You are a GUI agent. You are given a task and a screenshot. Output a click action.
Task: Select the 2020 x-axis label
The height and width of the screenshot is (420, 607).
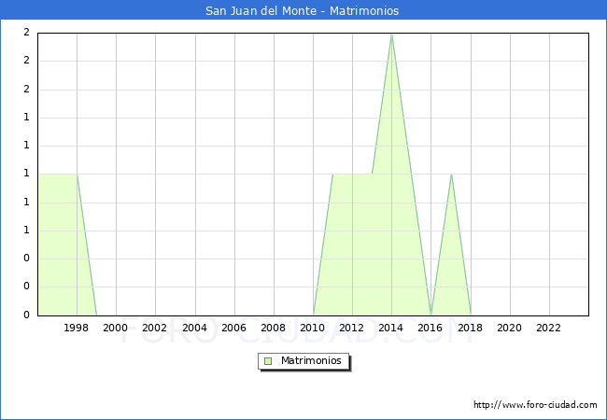coord(510,328)
